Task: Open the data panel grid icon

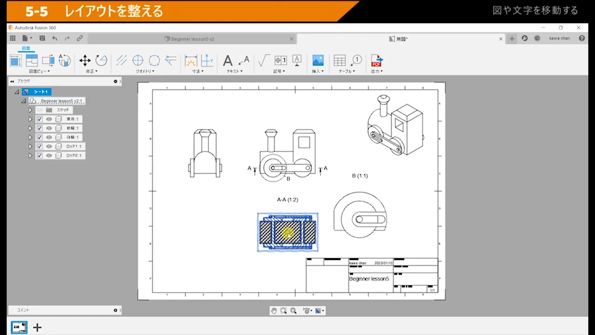Action: [x=13, y=39]
